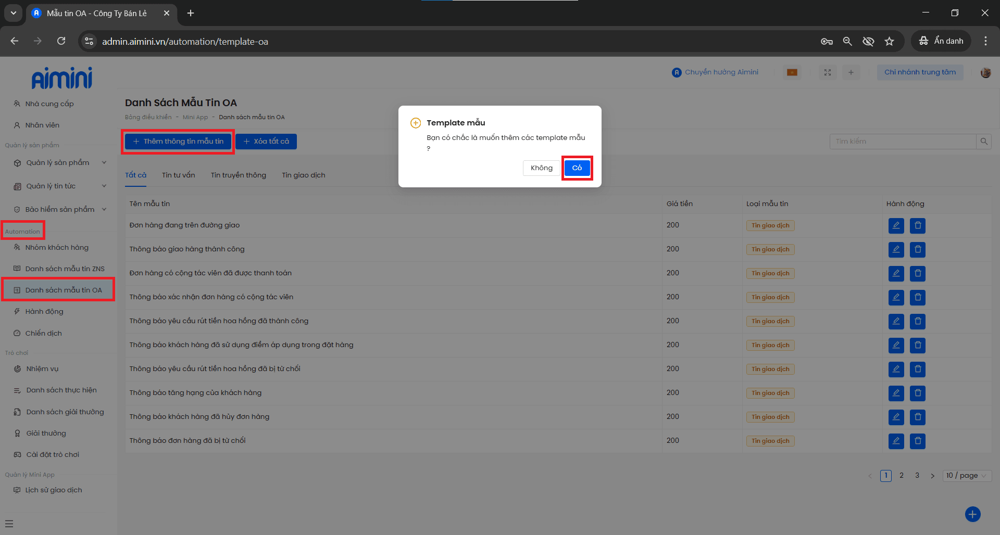1000x535 pixels.
Task: Click the floating blue plus button
Action: point(972,514)
